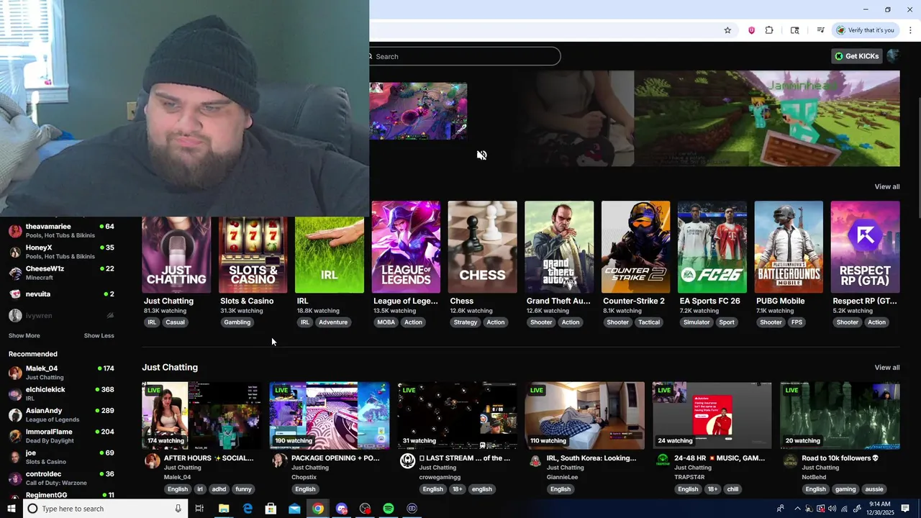Open the Road to 10k followers stream title
The image size is (921, 518).
(840, 458)
